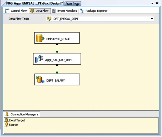Image resolution: width=162 pixels, height=137 pixels.
Task: Close the design document window
Action: click(x=157, y=3)
